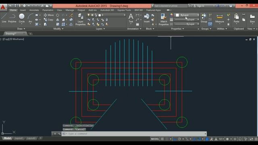This screenshot has width=258, height=145.
Task: Open the Annotate ribbon tab
Action: (34, 10)
